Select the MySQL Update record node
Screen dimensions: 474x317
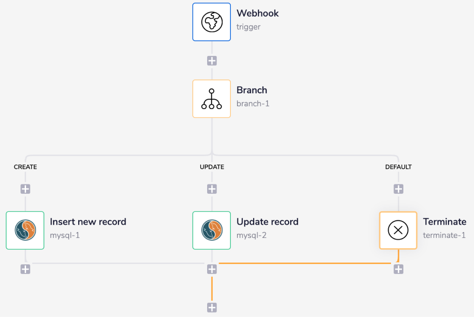point(211,230)
